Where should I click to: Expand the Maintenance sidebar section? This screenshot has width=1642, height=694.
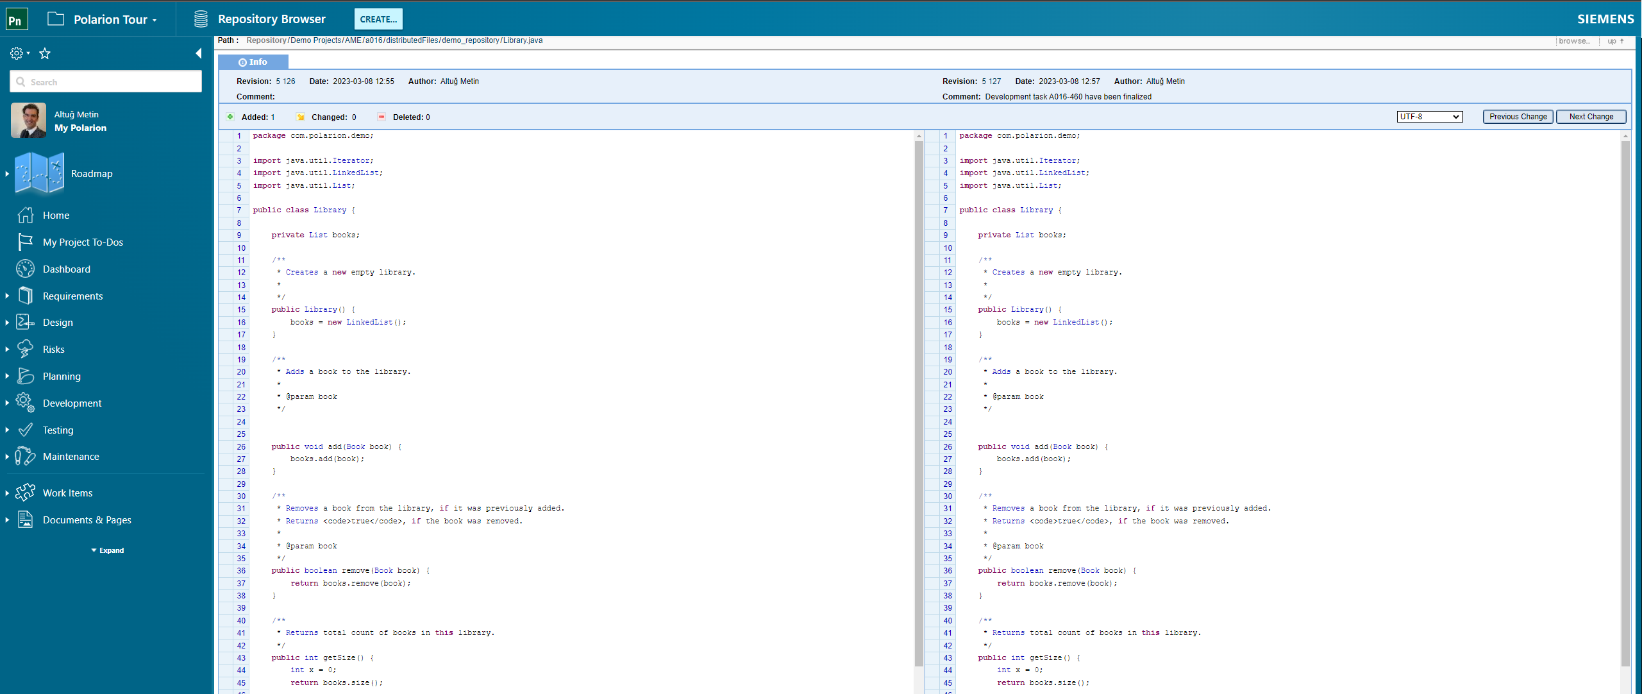(x=8, y=456)
